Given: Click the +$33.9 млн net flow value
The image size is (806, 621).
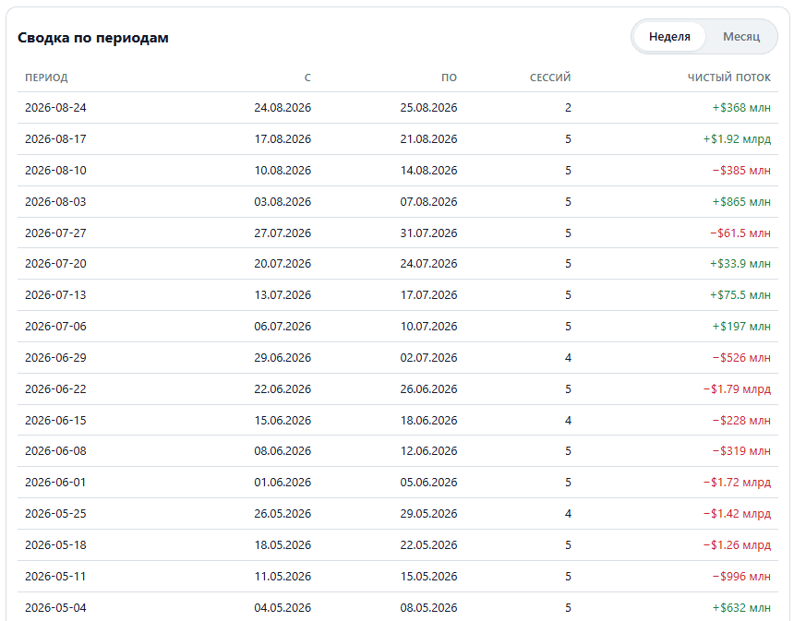Looking at the screenshot, I should pos(740,264).
